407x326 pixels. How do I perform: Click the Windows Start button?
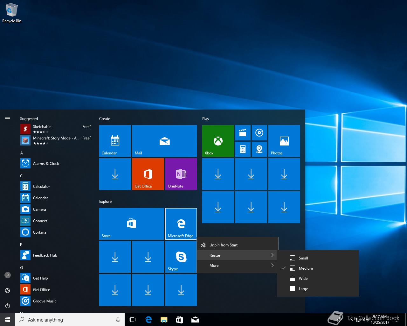point(8,320)
